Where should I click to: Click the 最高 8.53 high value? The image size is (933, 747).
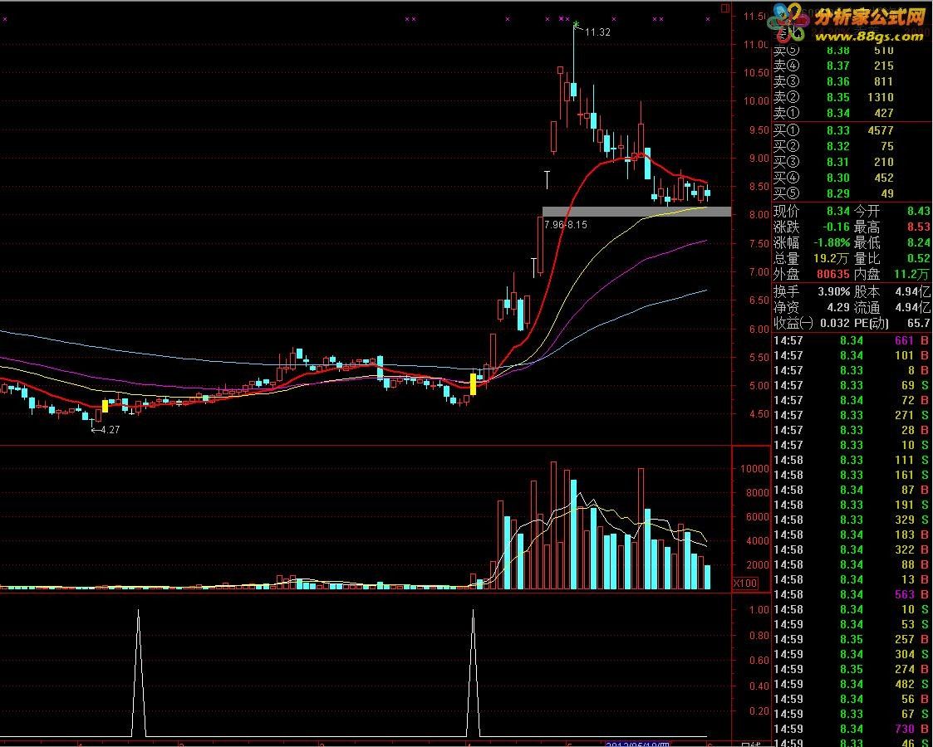tap(919, 227)
